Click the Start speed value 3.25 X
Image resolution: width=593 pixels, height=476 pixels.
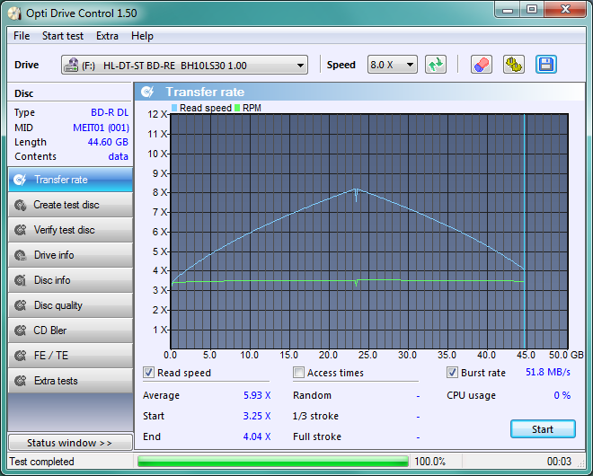(x=257, y=416)
